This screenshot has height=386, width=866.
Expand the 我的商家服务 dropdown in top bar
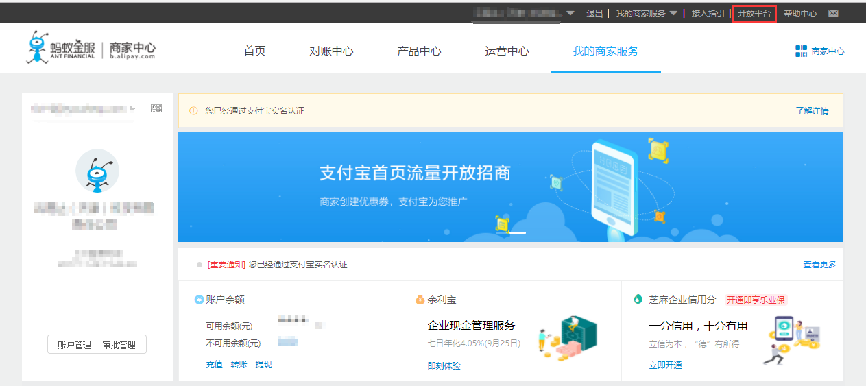[673, 14]
